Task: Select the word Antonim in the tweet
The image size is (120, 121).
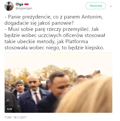Action: pos(92,17)
